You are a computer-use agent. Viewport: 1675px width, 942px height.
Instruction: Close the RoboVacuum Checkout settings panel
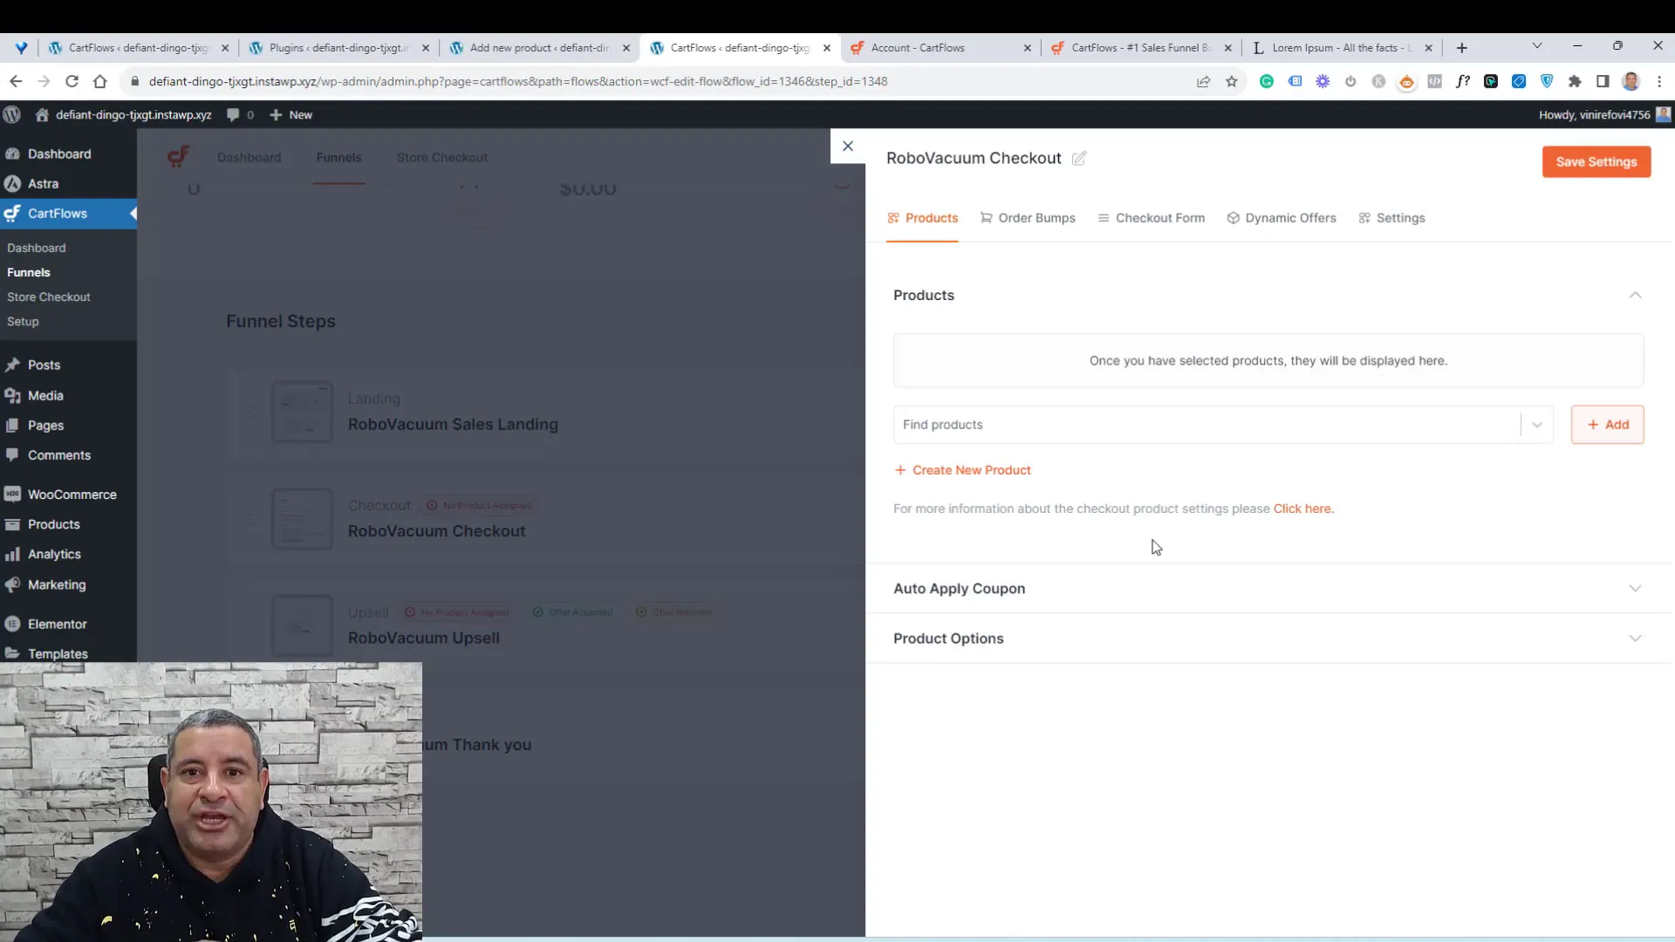point(847,146)
